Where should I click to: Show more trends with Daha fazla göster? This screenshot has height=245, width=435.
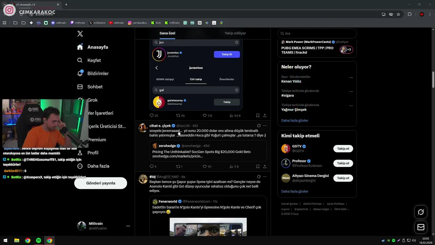click(295, 120)
